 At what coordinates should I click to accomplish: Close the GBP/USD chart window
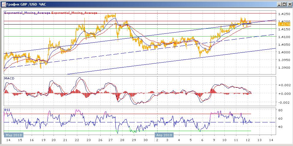pos(288,4)
